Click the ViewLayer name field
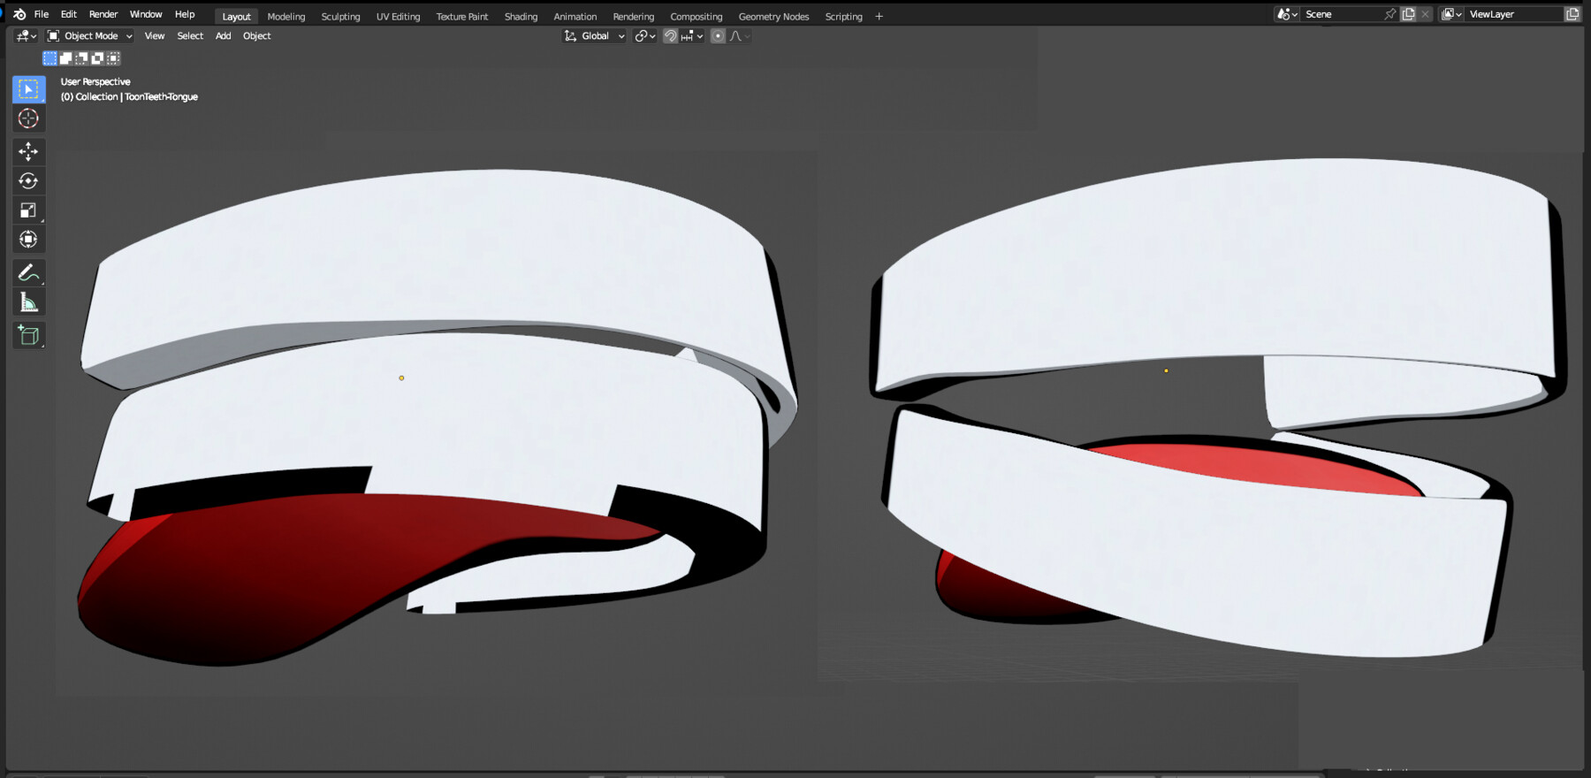Viewport: 1591px width, 778px height. point(1510,14)
